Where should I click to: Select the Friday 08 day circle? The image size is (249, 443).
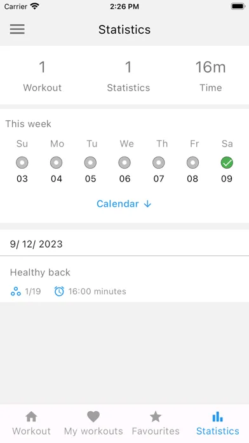click(192, 163)
